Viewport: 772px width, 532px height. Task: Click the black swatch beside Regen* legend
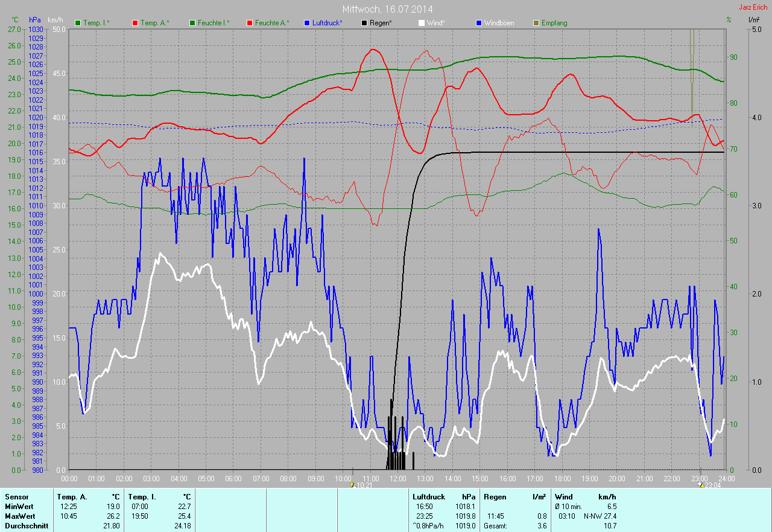(364, 23)
